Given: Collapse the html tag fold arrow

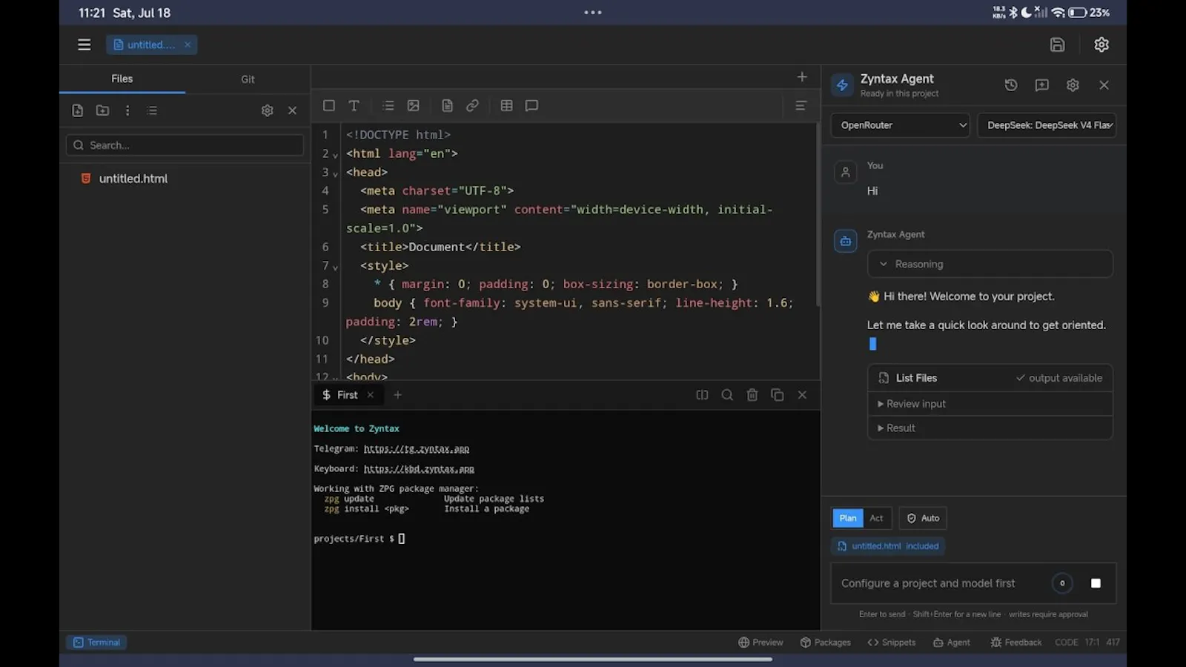Looking at the screenshot, I should pyautogui.click(x=335, y=155).
